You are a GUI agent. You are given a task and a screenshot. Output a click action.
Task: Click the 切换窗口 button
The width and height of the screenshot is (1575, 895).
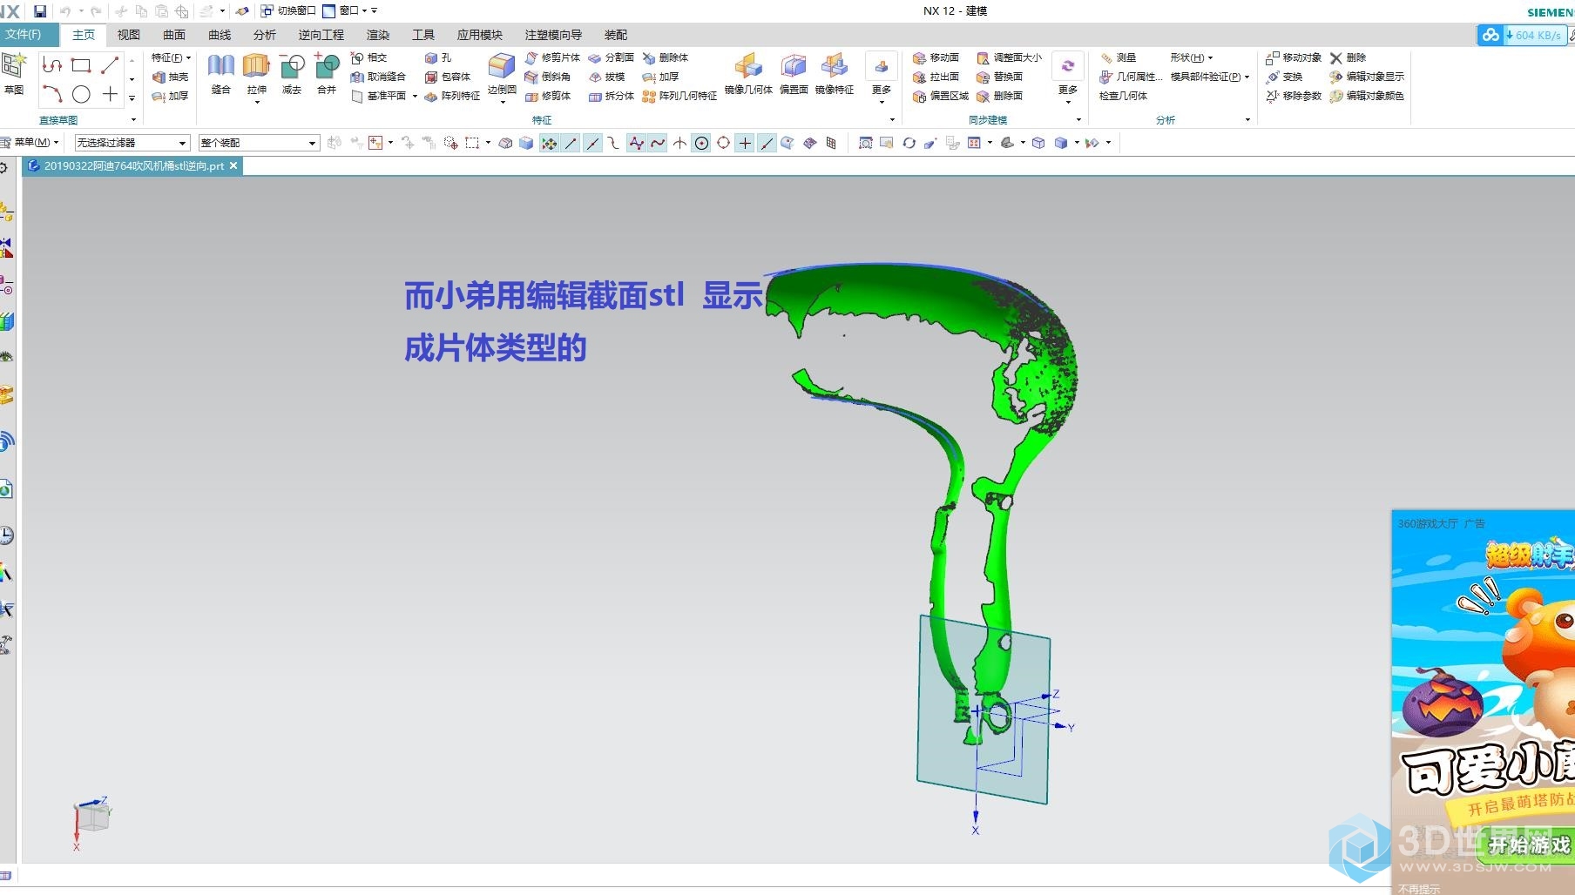288,10
